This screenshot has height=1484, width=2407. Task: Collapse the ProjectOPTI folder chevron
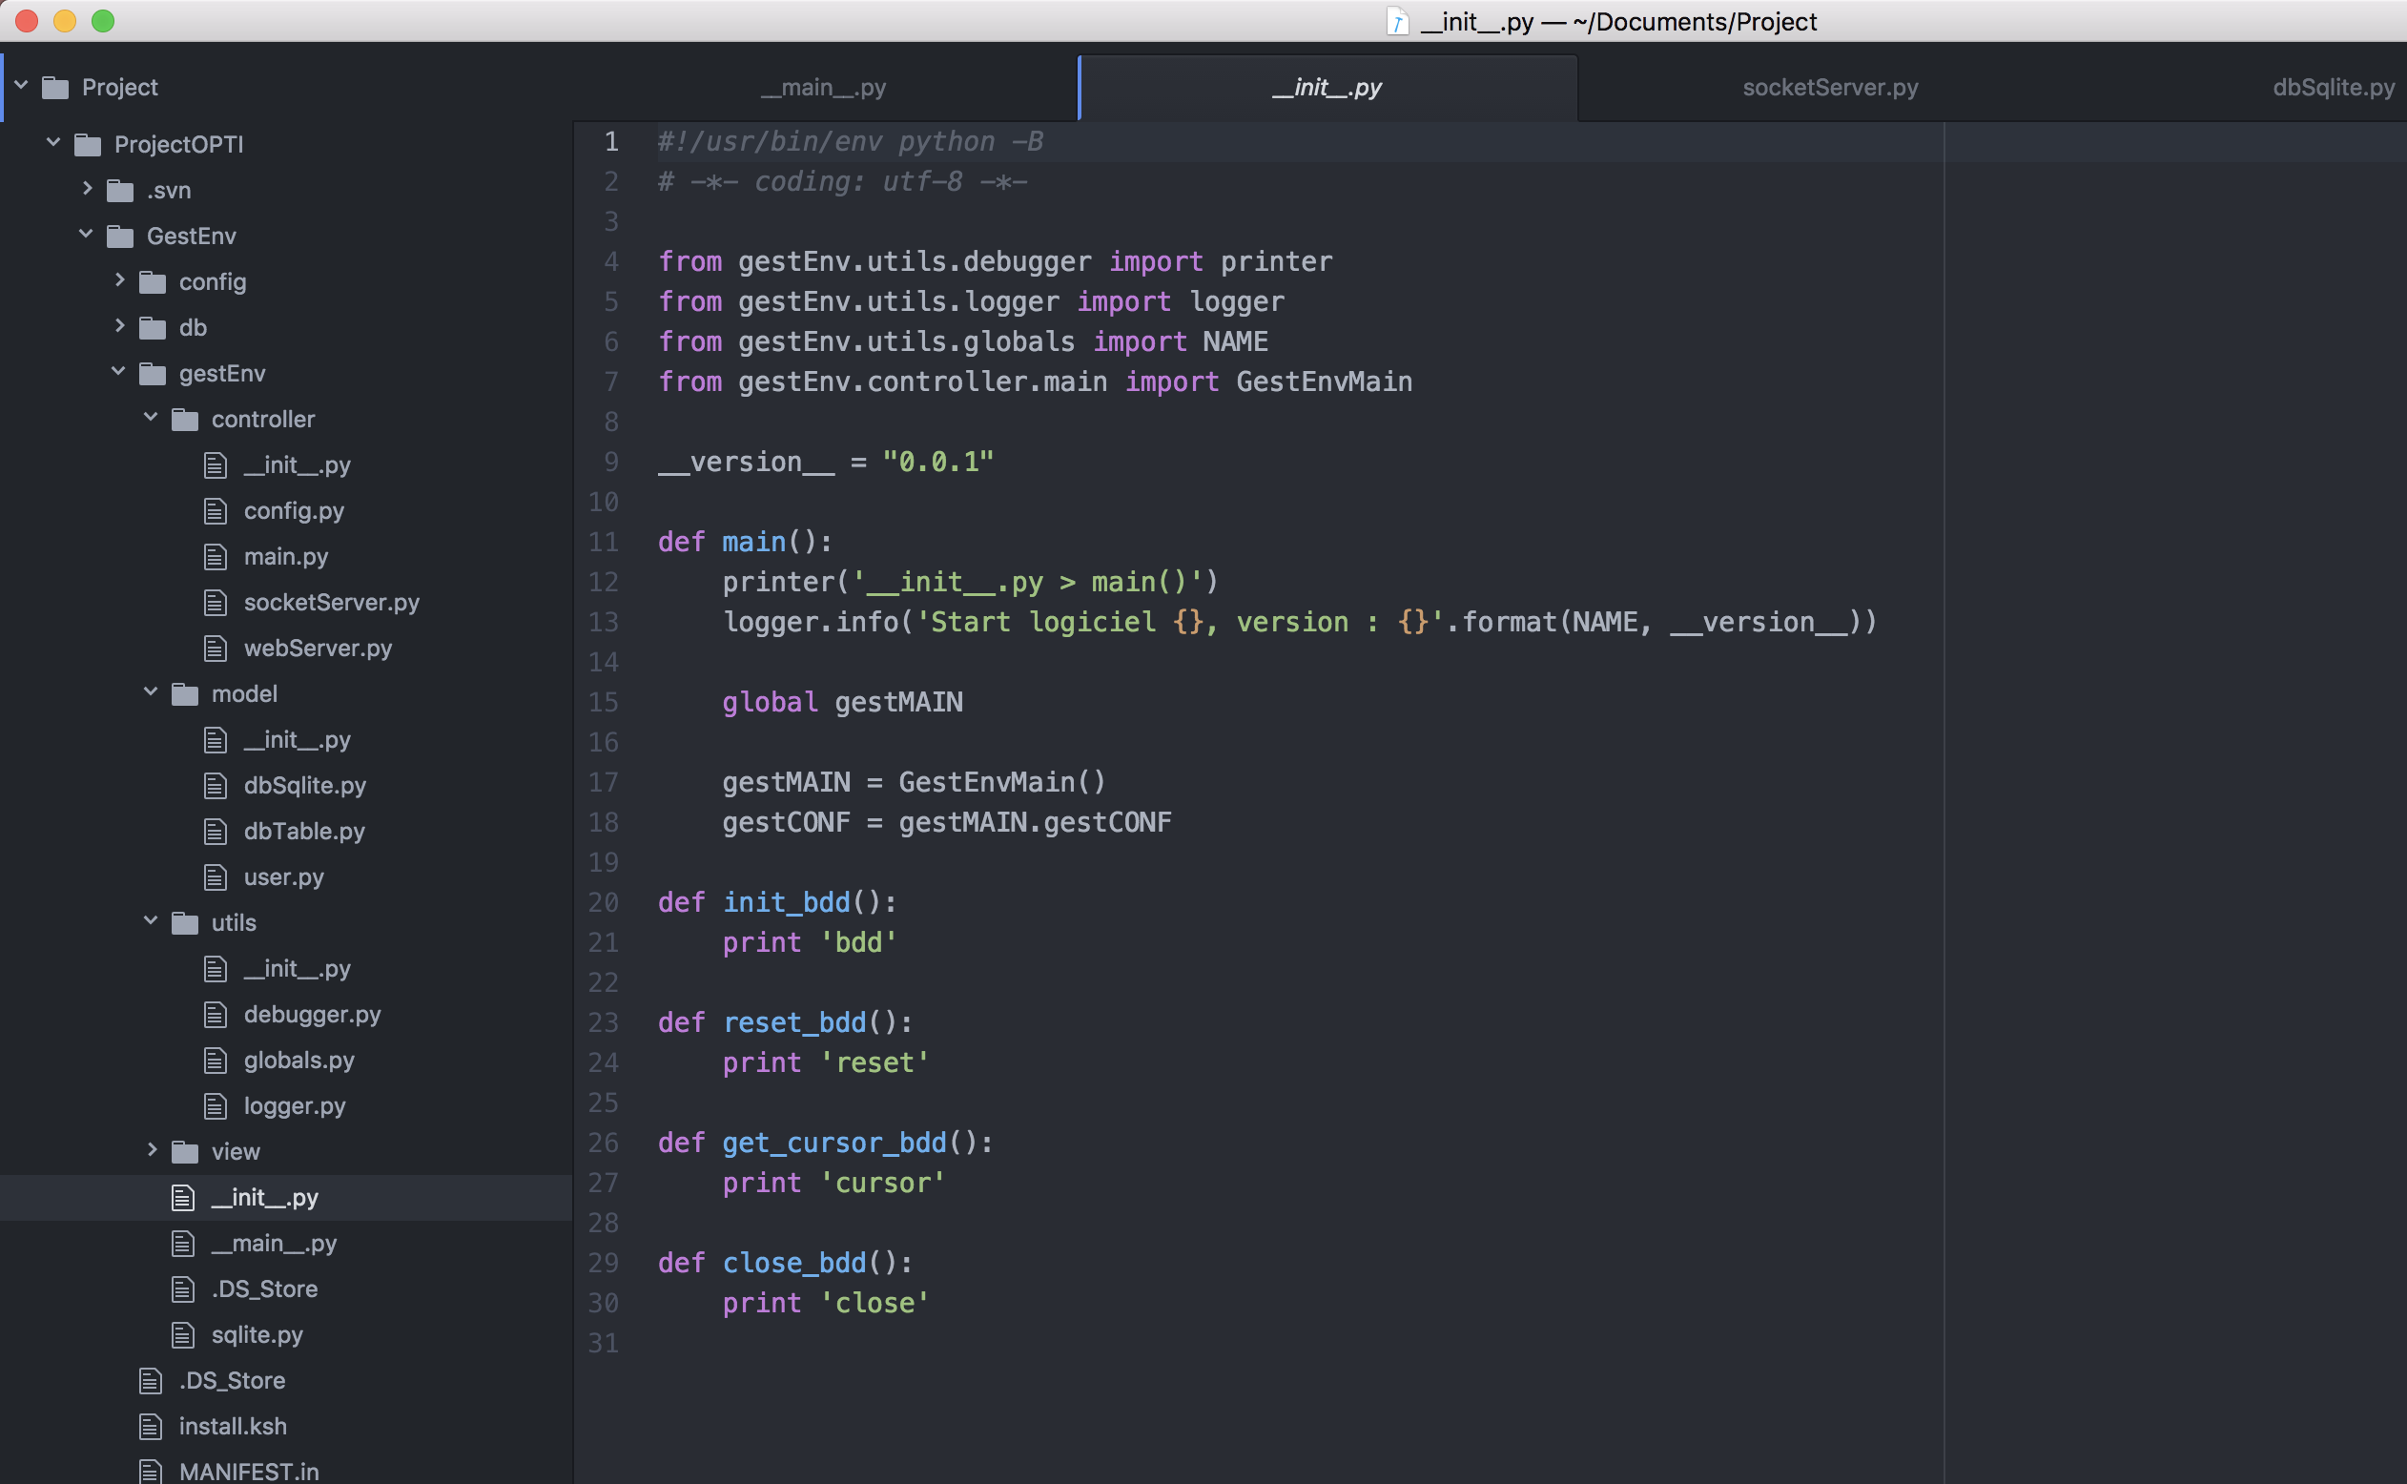53,142
